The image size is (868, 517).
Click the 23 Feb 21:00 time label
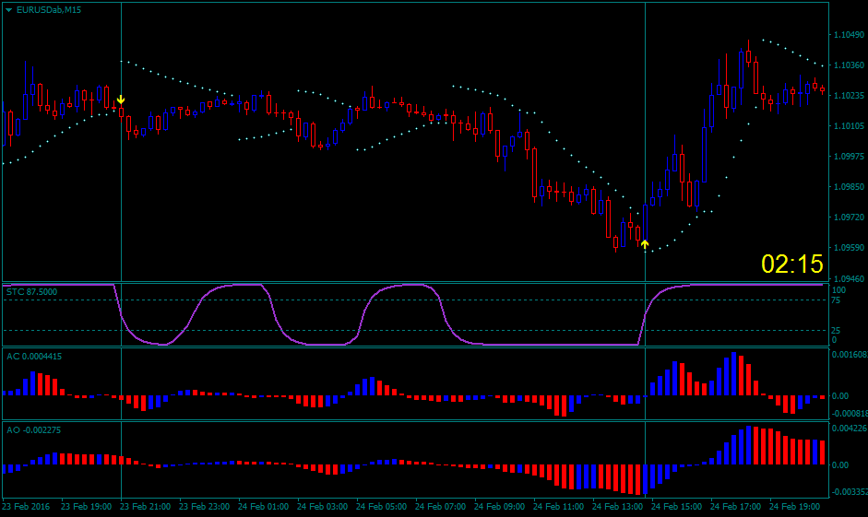point(145,506)
